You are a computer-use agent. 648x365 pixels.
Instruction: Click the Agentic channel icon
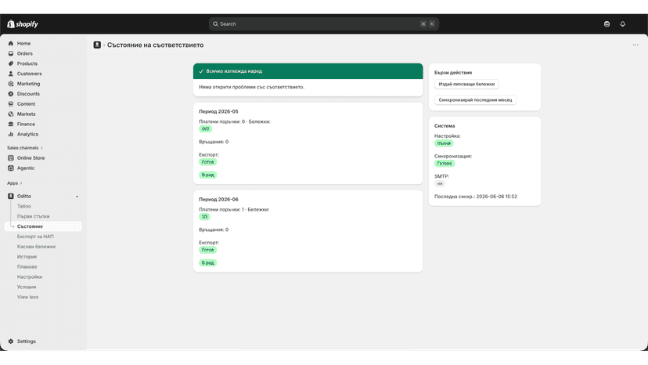pyautogui.click(x=11, y=168)
